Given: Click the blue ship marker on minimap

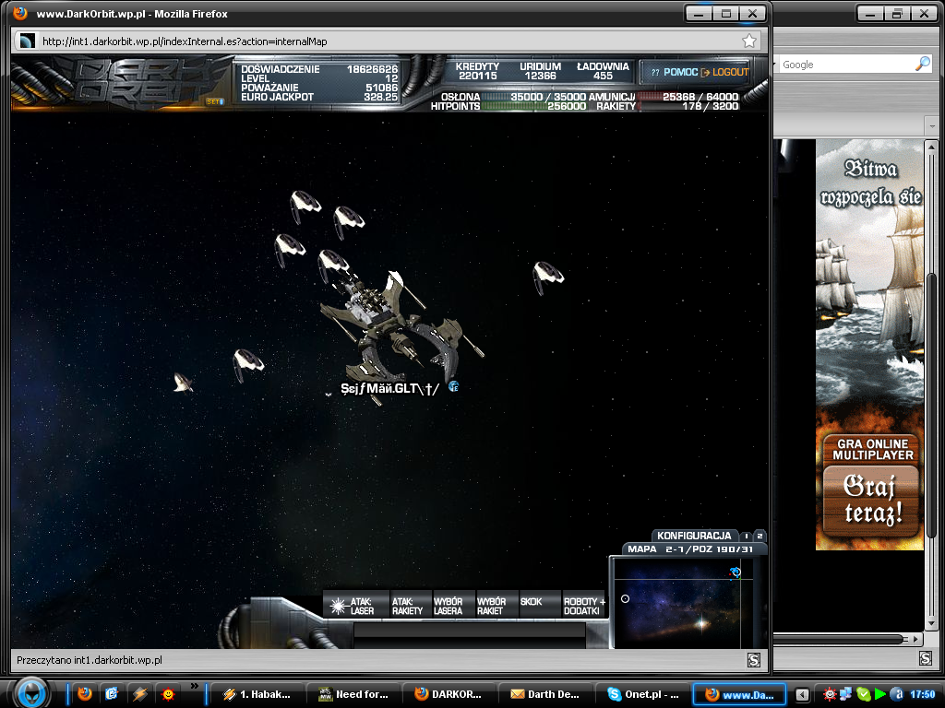Looking at the screenshot, I should coord(736,572).
